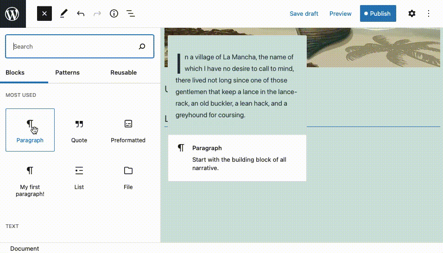Redo the last undone change
The image size is (443, 253).
click(97, 13)
